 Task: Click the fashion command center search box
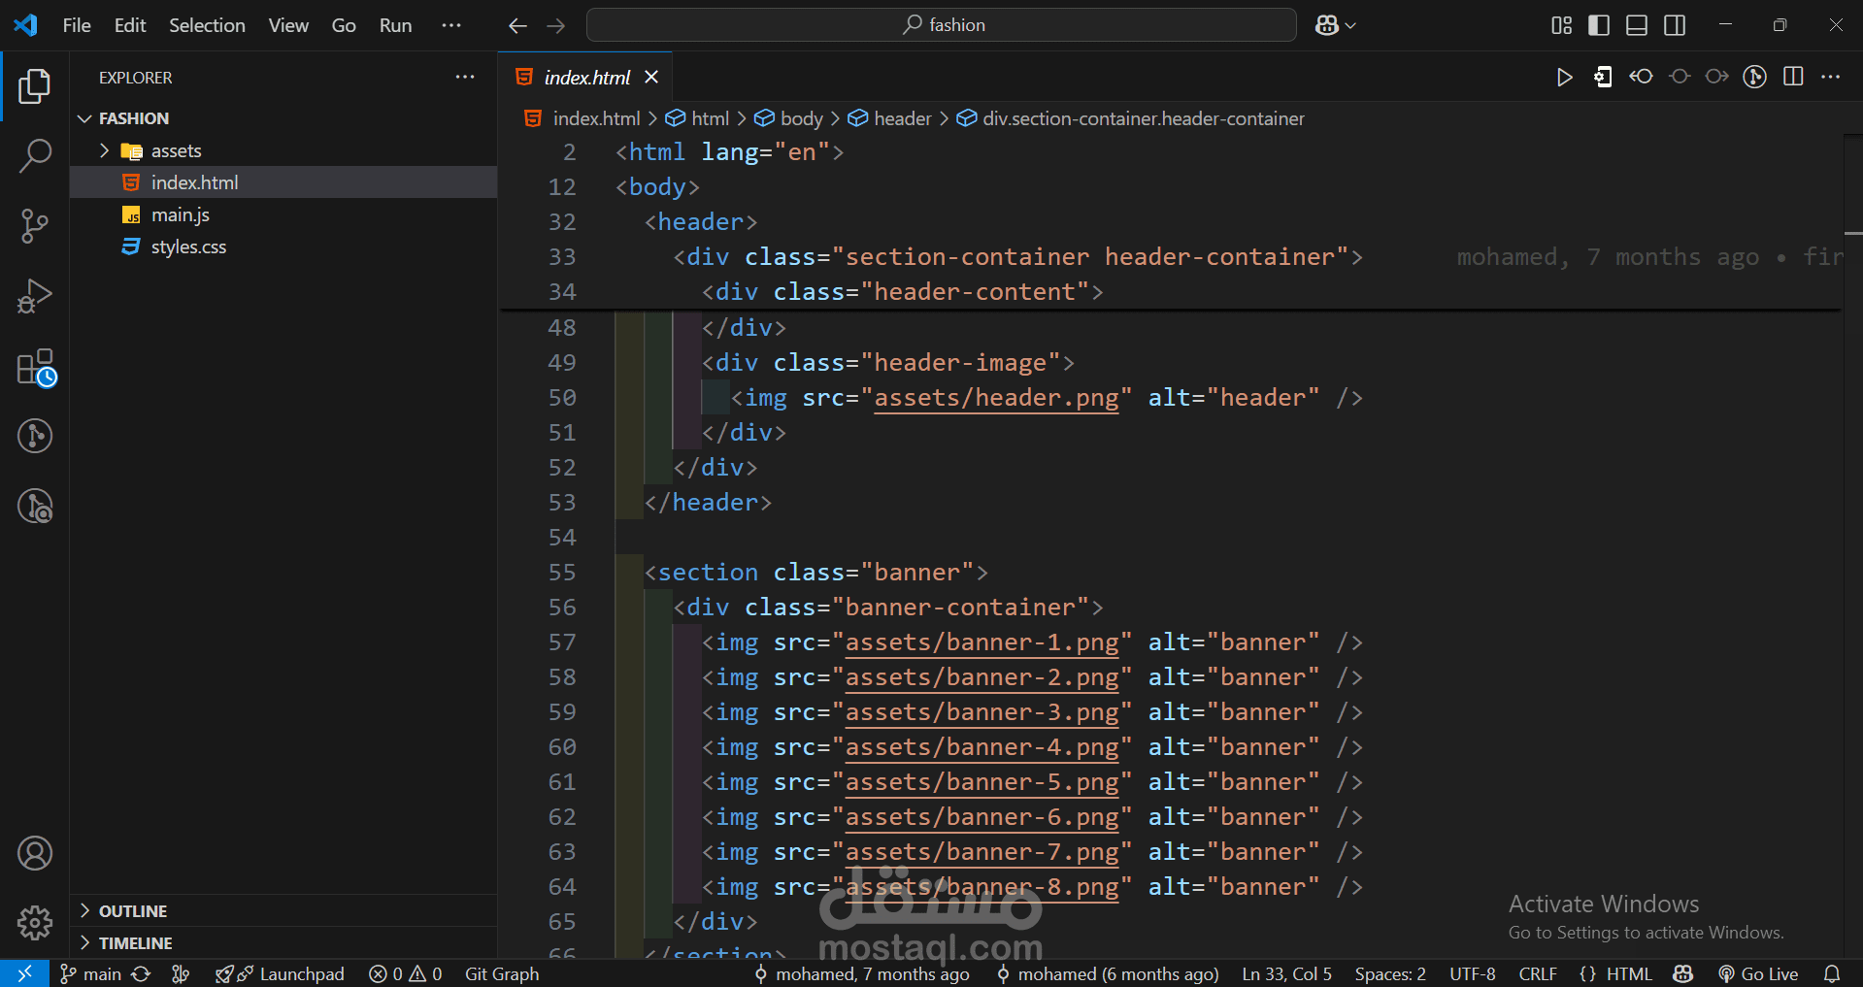[x=941, y=25]
